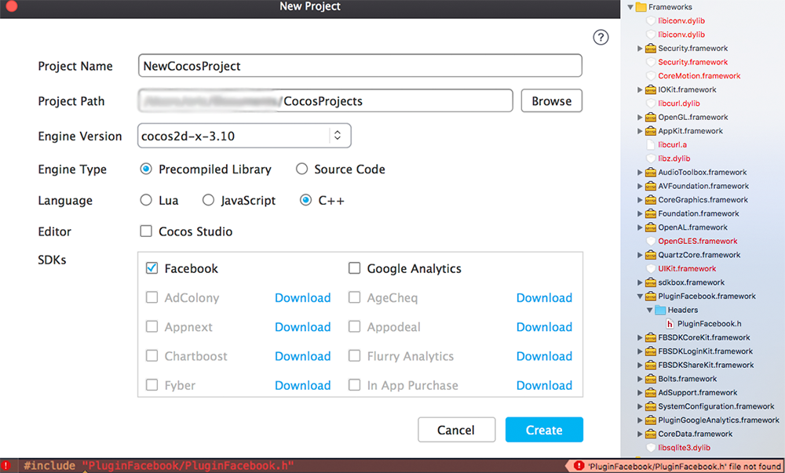Uncheck the Facebook SDK checkbox
Image resolution: width=785 pixels, height=473 pixels.
pos(152,268)
